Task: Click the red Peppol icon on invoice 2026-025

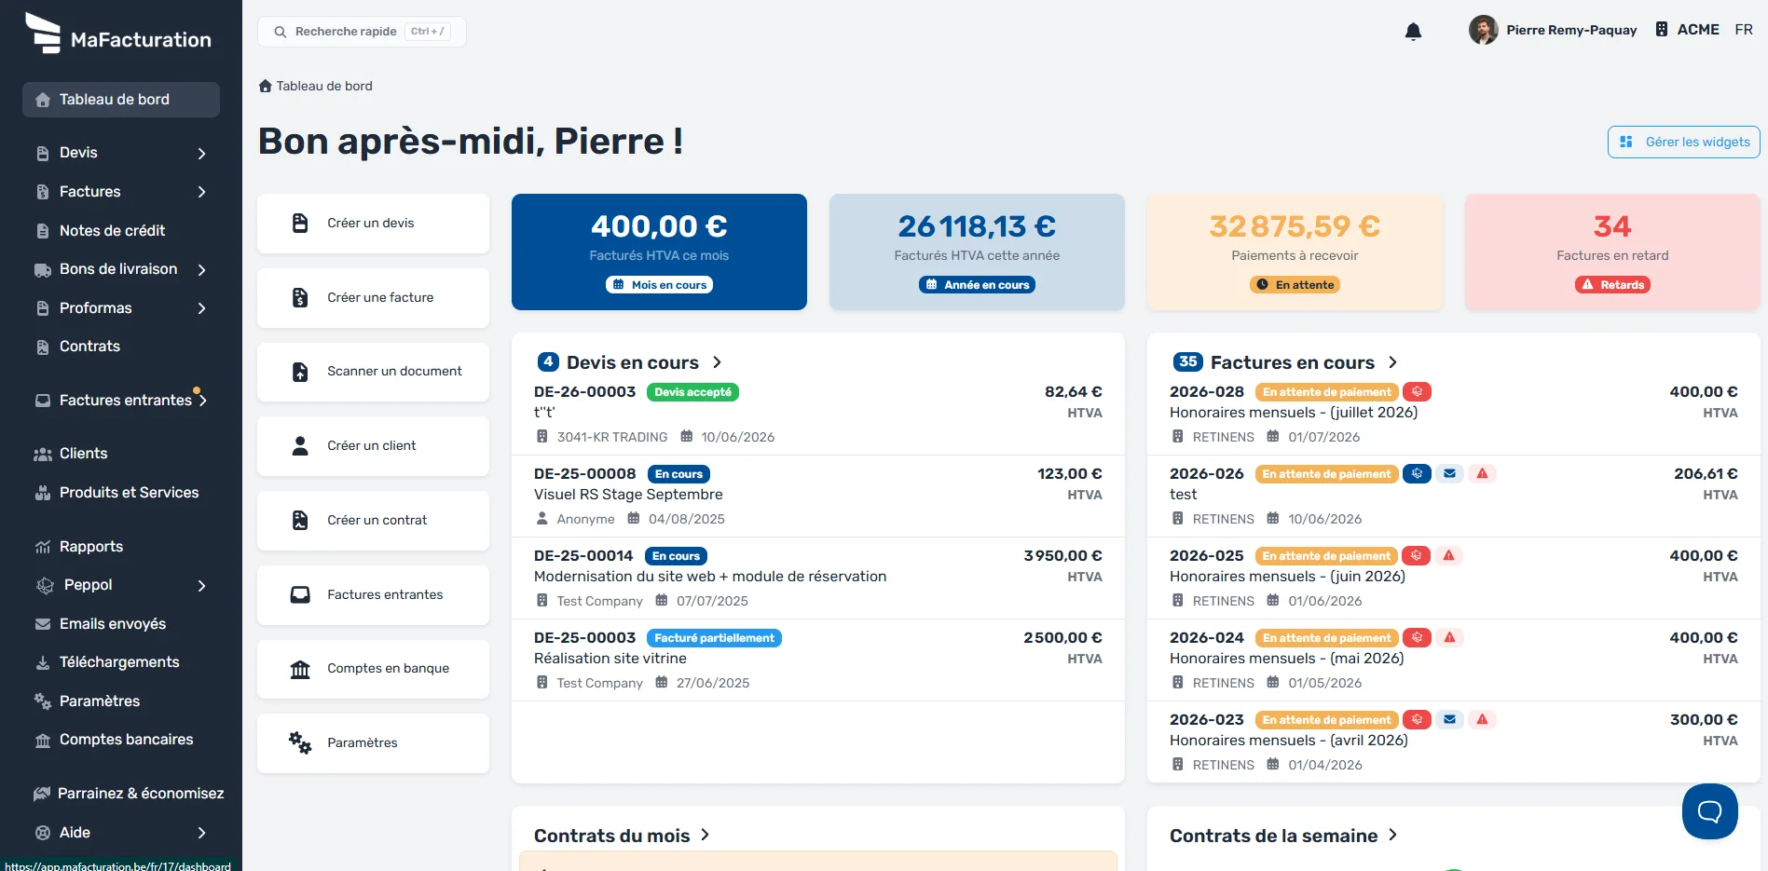Action: [x=1416, y=556]
